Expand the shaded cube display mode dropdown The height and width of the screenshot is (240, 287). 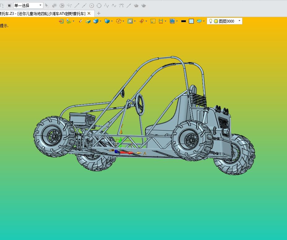click(101, 21)
